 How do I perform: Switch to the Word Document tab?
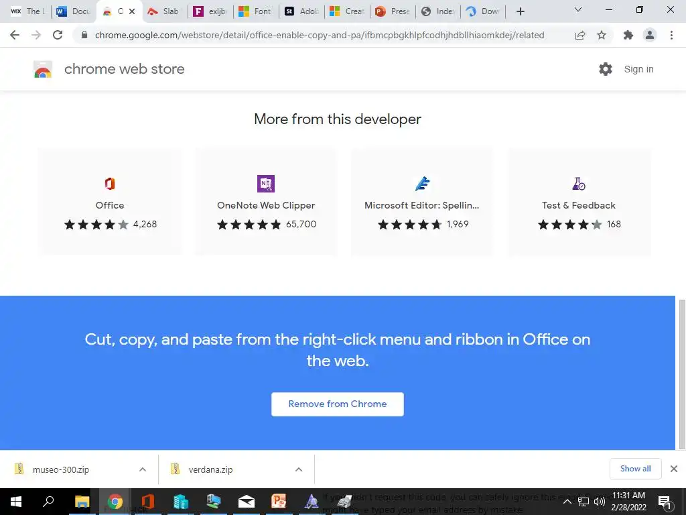(74, 11)
